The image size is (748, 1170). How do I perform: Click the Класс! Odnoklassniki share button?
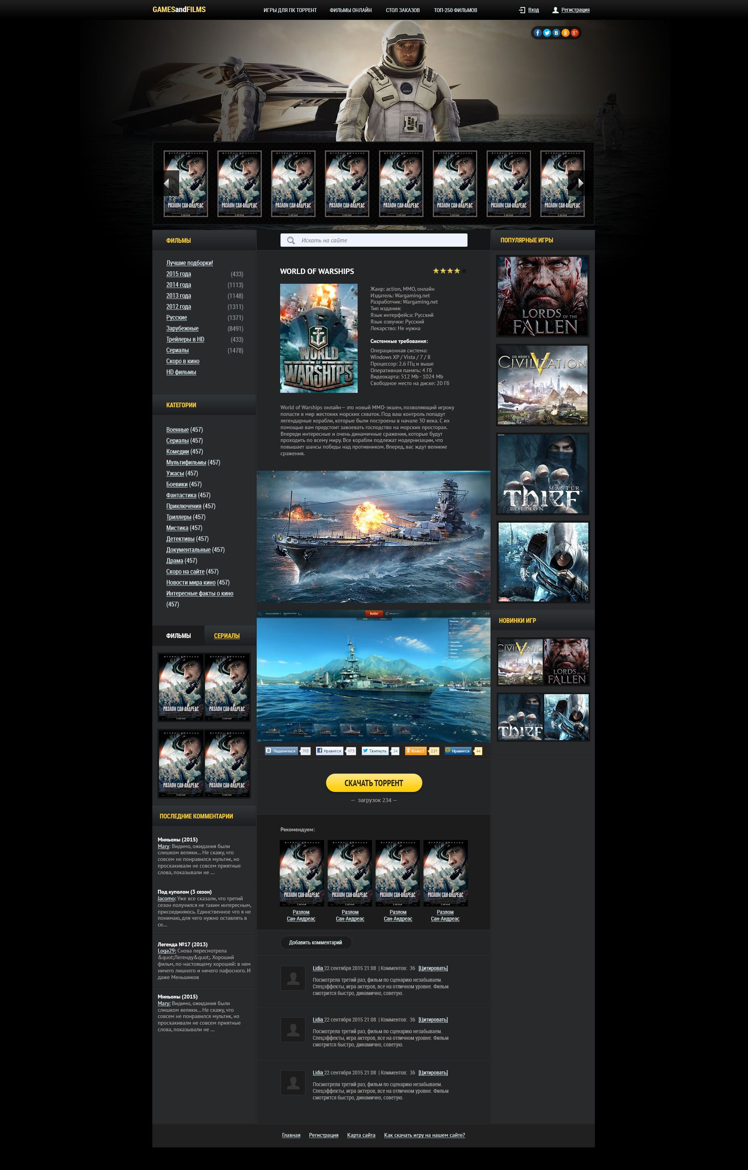tap(416, 751)
